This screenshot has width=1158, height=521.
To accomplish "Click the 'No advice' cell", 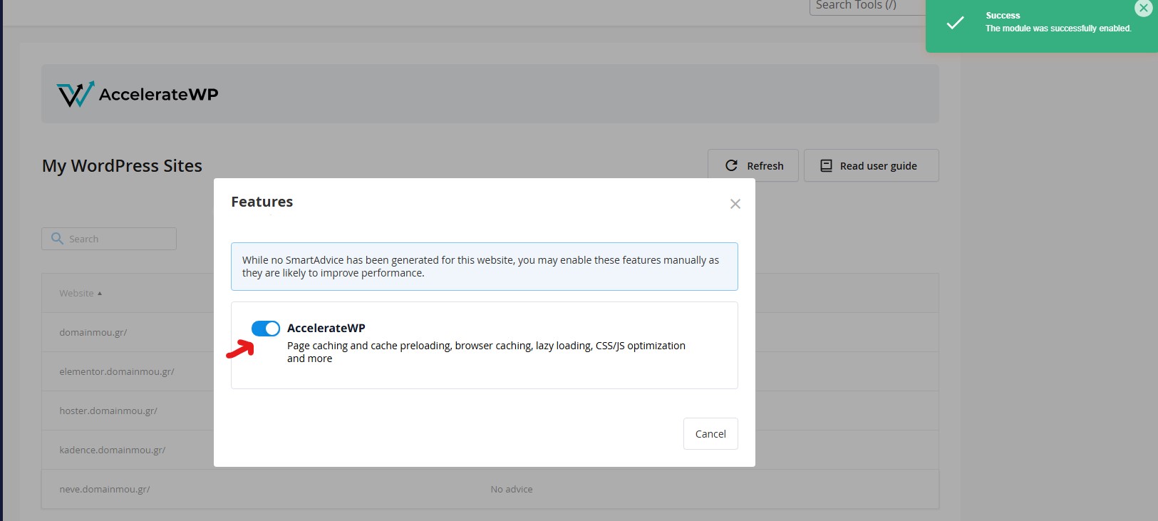I will click(x=512, y=489).
